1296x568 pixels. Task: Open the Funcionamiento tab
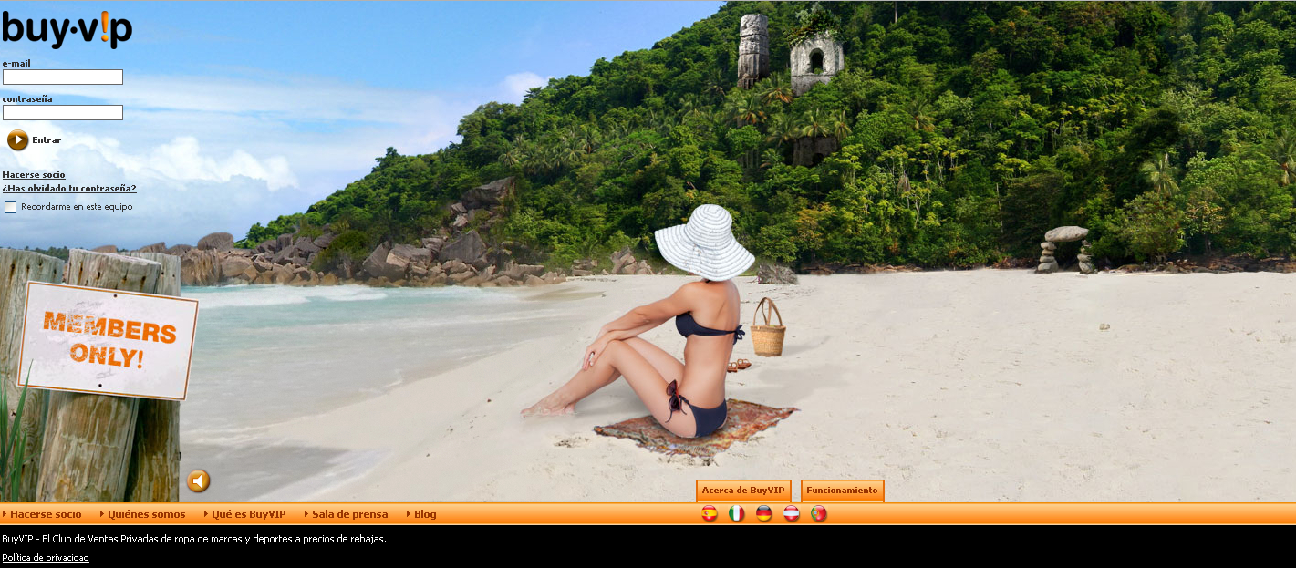click(x=842, y=491)
